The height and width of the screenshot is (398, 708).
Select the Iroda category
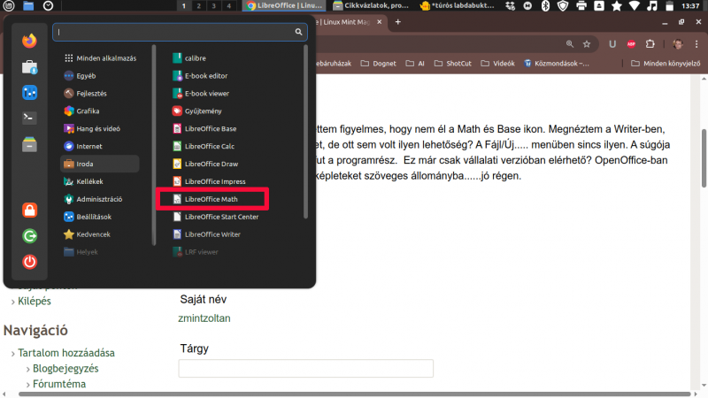100,164
